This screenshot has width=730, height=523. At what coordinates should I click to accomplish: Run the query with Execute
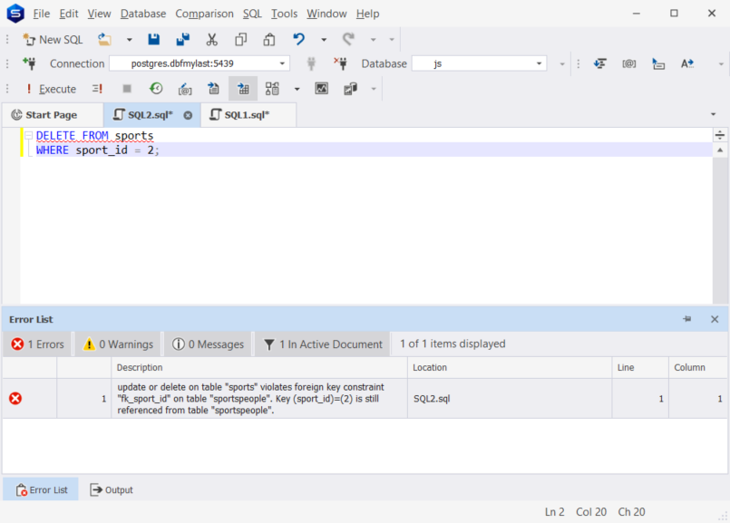(x=50, y=89)
